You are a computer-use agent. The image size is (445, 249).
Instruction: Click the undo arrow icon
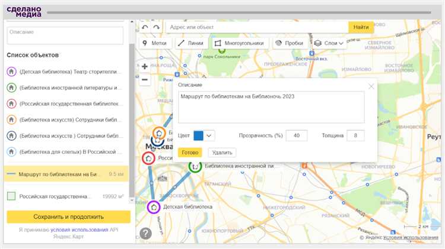click(145, 27)
